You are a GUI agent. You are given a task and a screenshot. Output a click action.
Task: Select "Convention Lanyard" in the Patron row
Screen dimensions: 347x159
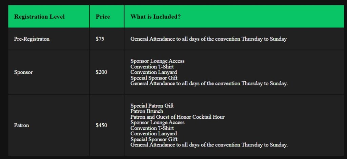coord(154,134)
